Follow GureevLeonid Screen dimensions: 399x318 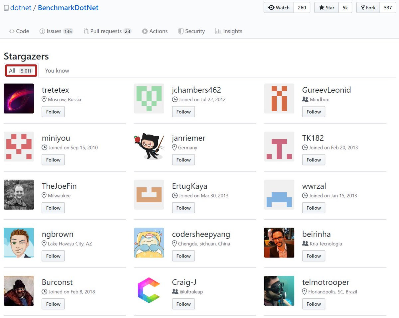pyautogui.click(x=314, y=112)
